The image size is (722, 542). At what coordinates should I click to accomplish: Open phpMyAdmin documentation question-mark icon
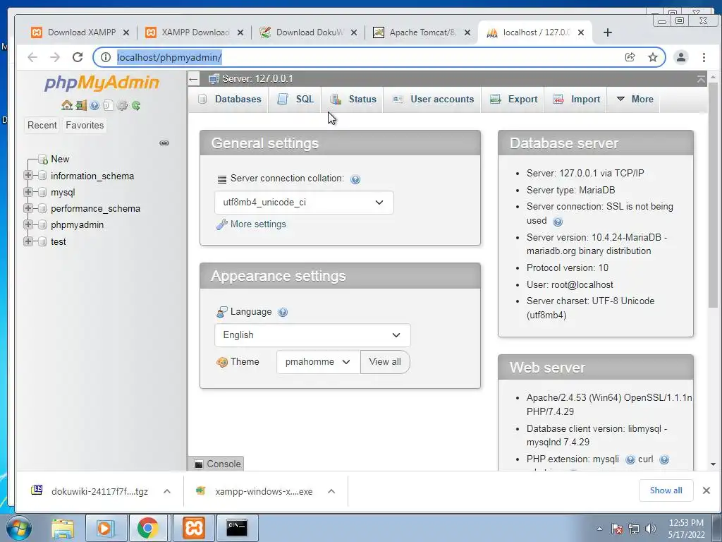pos(95,106)
